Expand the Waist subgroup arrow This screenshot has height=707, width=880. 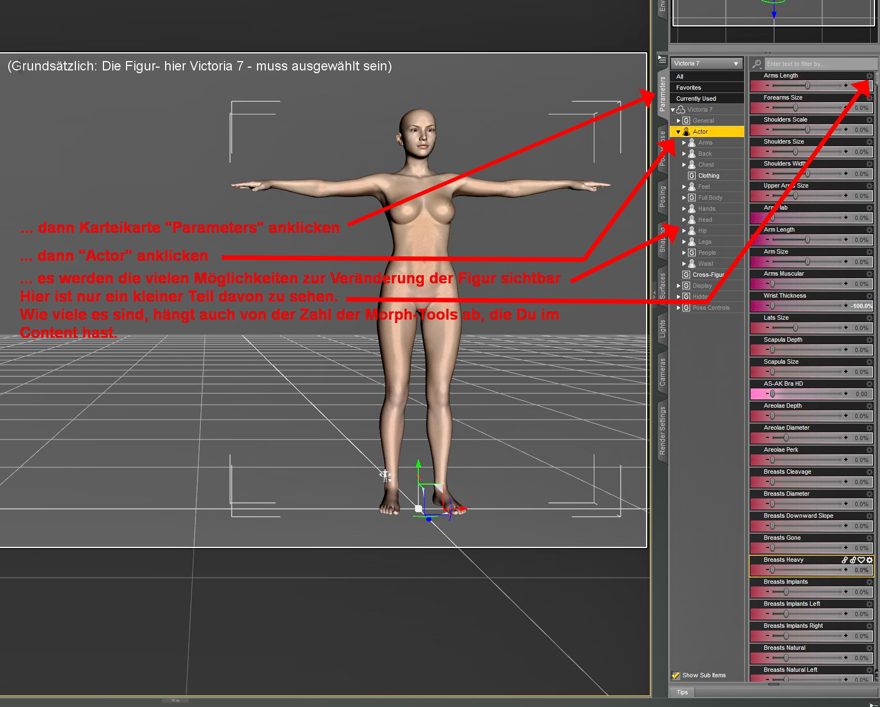point(684,264)
